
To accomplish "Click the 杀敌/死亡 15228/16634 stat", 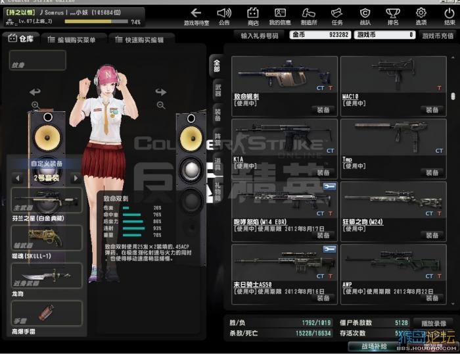I will click(280, 333).
